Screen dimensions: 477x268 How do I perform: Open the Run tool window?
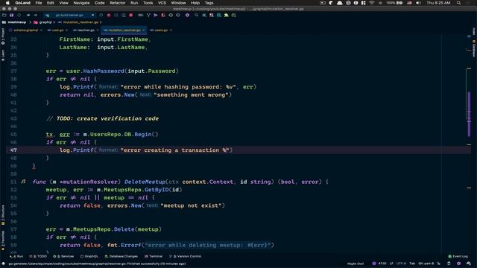pos(16,256)
